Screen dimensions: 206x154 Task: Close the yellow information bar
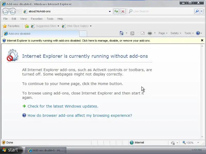(202, 40)
